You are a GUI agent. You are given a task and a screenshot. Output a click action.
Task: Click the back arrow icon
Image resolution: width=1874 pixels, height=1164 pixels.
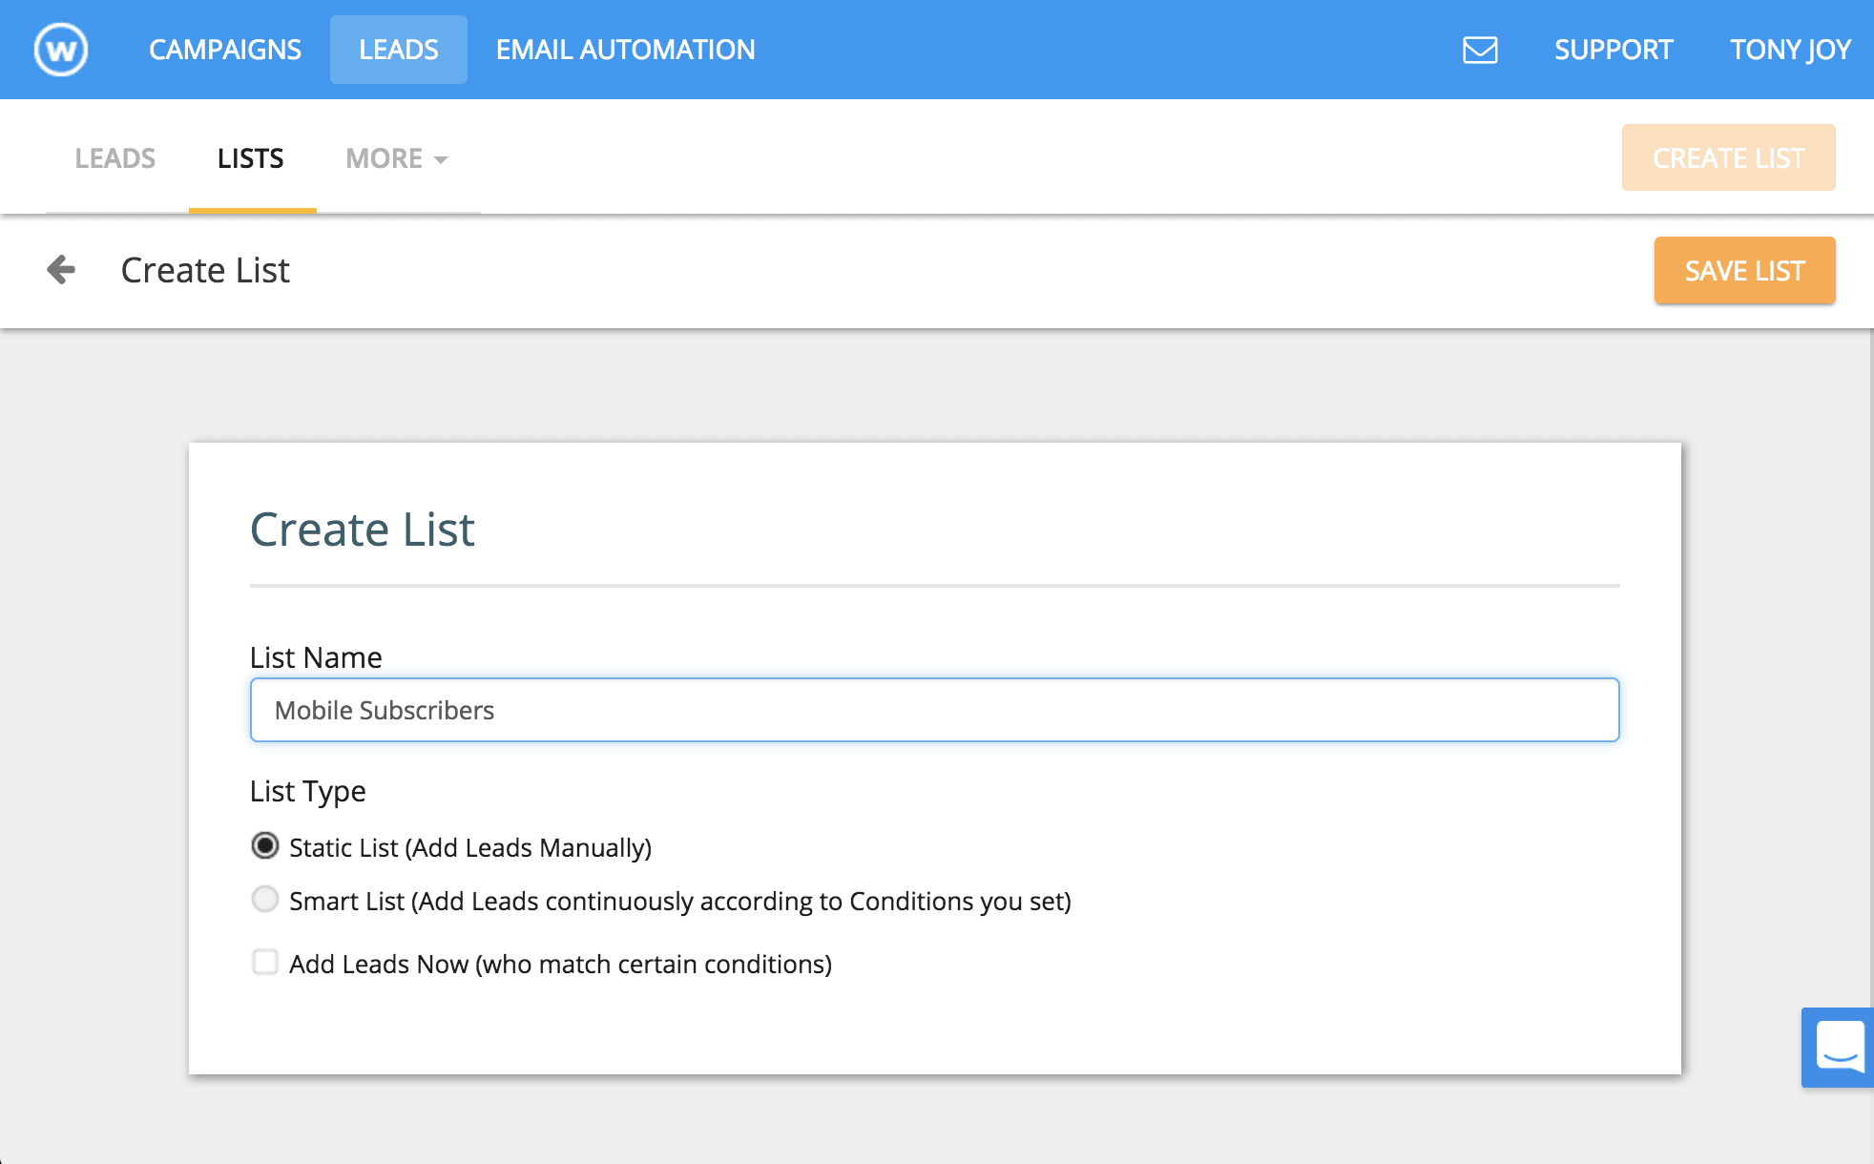click(x=61, y=270)
